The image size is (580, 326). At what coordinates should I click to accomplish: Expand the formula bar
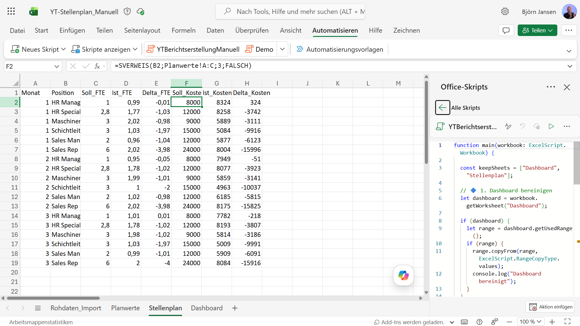click(x=570, y=66)
